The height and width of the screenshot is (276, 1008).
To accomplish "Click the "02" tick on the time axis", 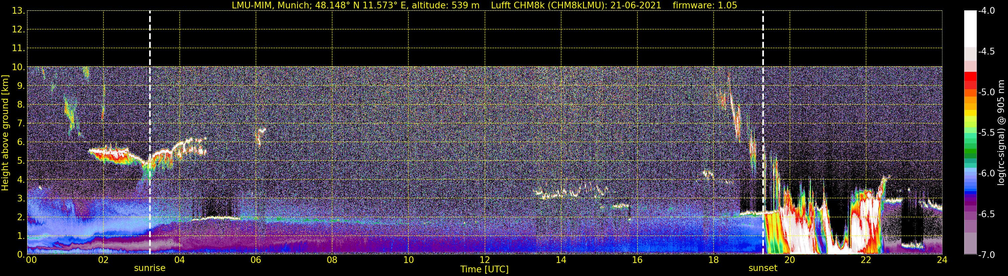I will pos(103,260).
